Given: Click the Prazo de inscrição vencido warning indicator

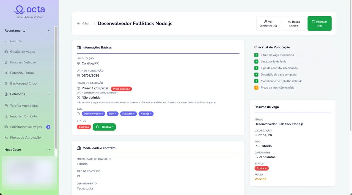Looking at the screenshot, I should [x=256, y=88].
